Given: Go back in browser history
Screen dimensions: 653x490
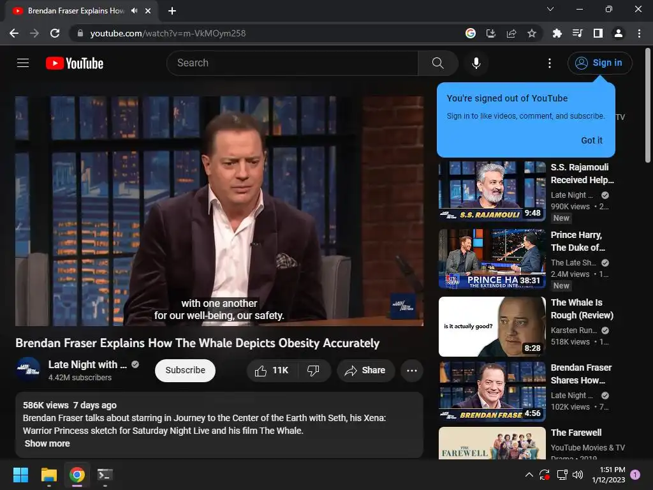Looking at the screenshot, I should tap(14, 33).
